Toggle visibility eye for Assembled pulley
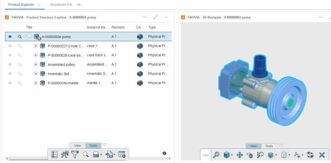Image resolution: width=331 pixels, height=163 pixels. [10, 65]
